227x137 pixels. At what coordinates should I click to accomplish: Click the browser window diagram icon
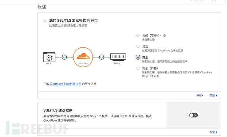pos(49,57)
